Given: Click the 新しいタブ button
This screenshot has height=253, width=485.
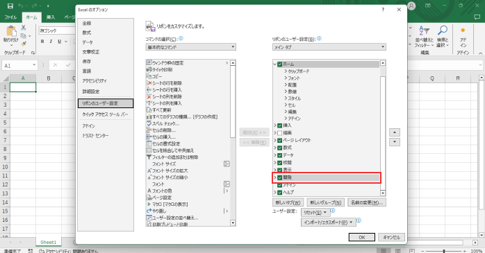Looking at the screenshot, I should tap(288, 202).
